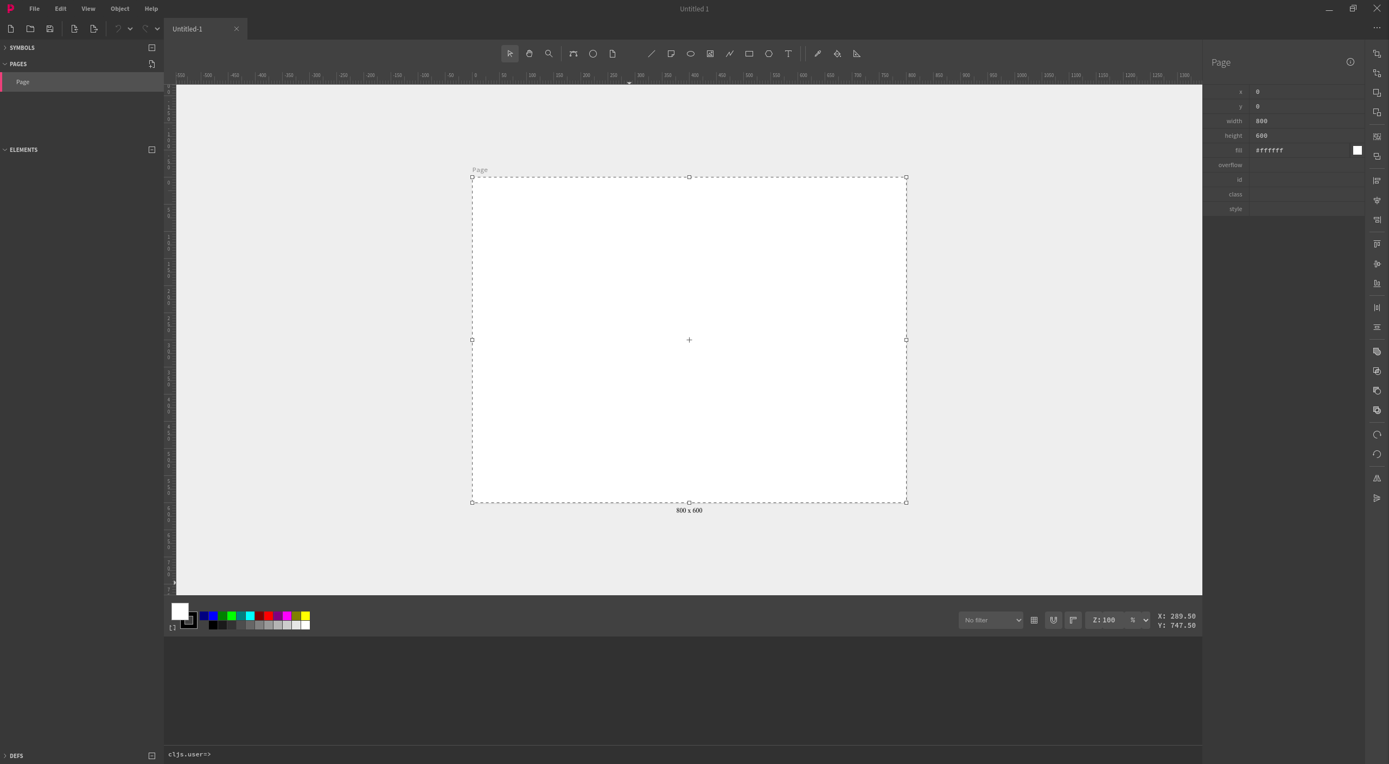Toggle the snapping magnet button
Image resolution: width=1389 pixels, height=764 pixels.
[1054, 620]
